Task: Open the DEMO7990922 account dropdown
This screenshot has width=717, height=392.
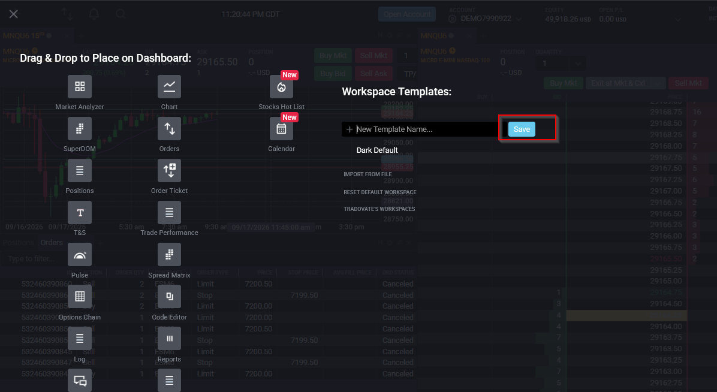Action: point(486,19)
